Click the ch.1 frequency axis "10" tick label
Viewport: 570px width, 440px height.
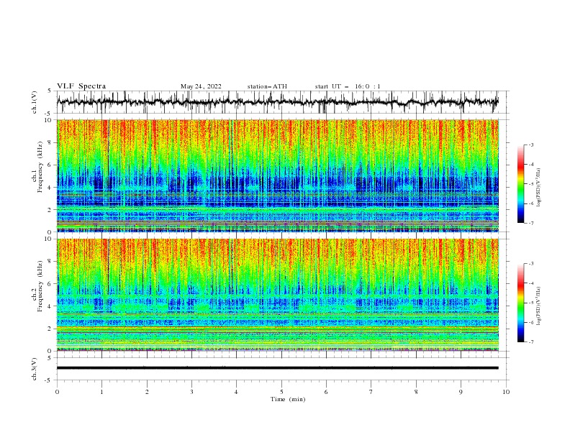click(x=47, y=120)
